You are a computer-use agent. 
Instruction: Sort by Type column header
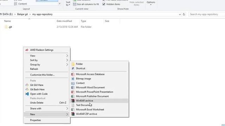pos(83,21)
